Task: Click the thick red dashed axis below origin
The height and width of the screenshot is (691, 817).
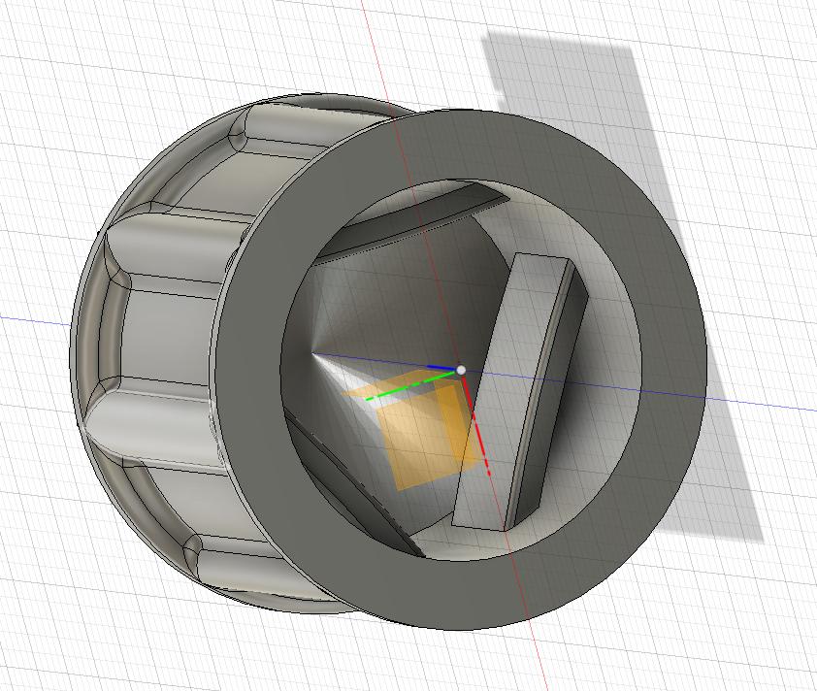Action: [476, 425]
